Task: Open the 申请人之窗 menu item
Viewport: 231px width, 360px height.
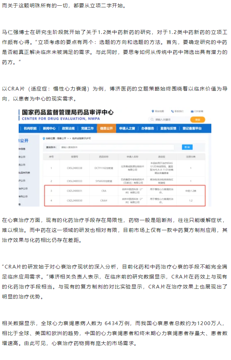Action: (127, 128)
